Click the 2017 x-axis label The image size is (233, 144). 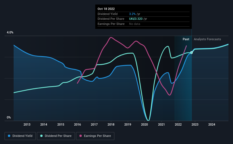(x=94, y=124)
